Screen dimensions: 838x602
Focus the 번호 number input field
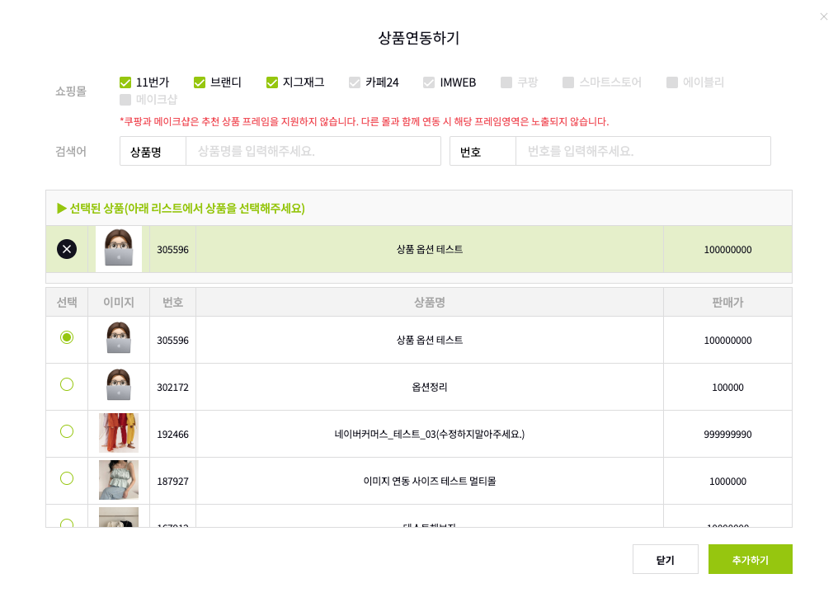(643, 152)
